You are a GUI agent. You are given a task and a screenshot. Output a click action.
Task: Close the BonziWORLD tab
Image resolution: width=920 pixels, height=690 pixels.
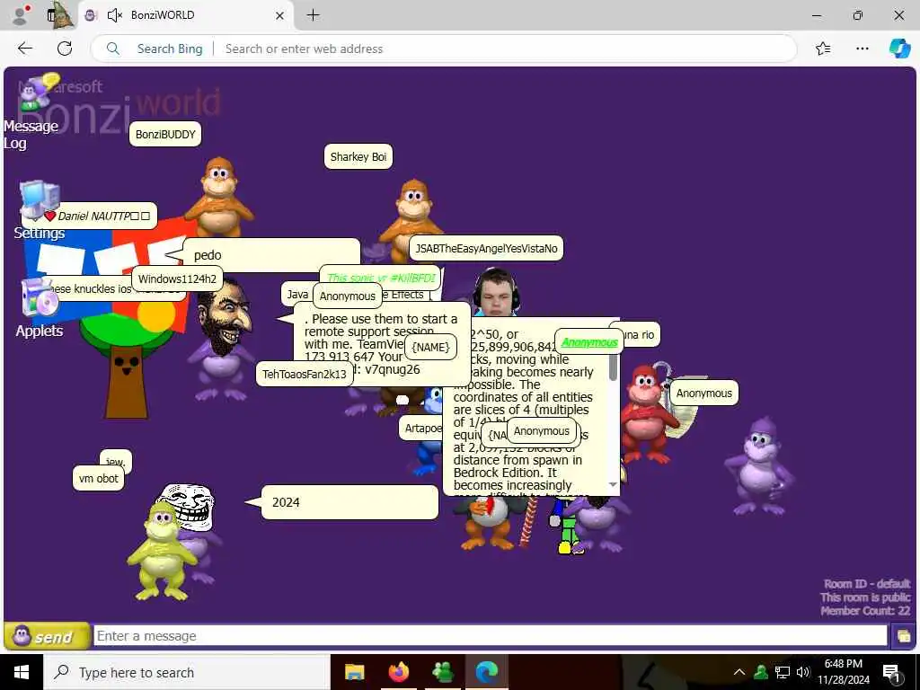(280, 15)
